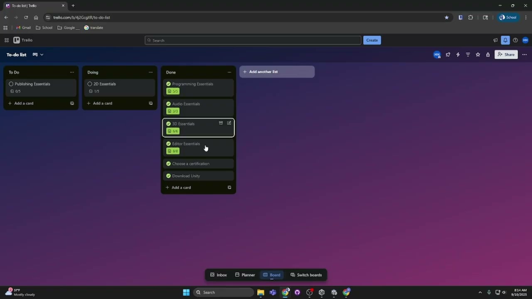Open the browser extensions puzzle icon

coord(470,17)
